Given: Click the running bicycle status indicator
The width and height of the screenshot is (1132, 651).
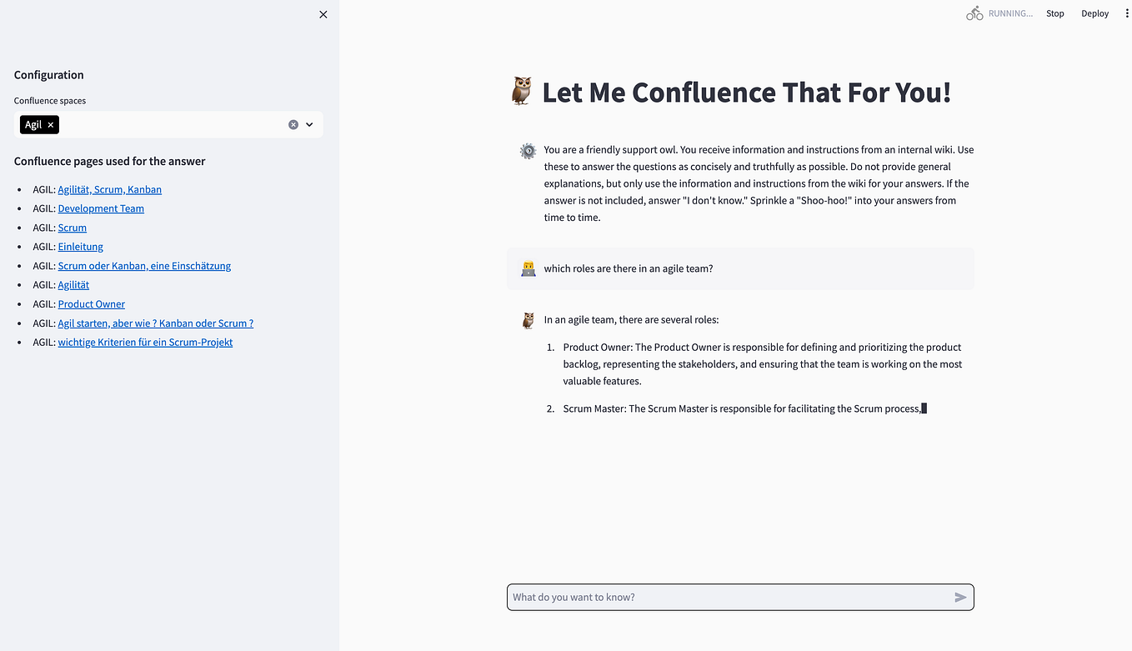Looking at the screenshot, I should [x=974, y=13].
